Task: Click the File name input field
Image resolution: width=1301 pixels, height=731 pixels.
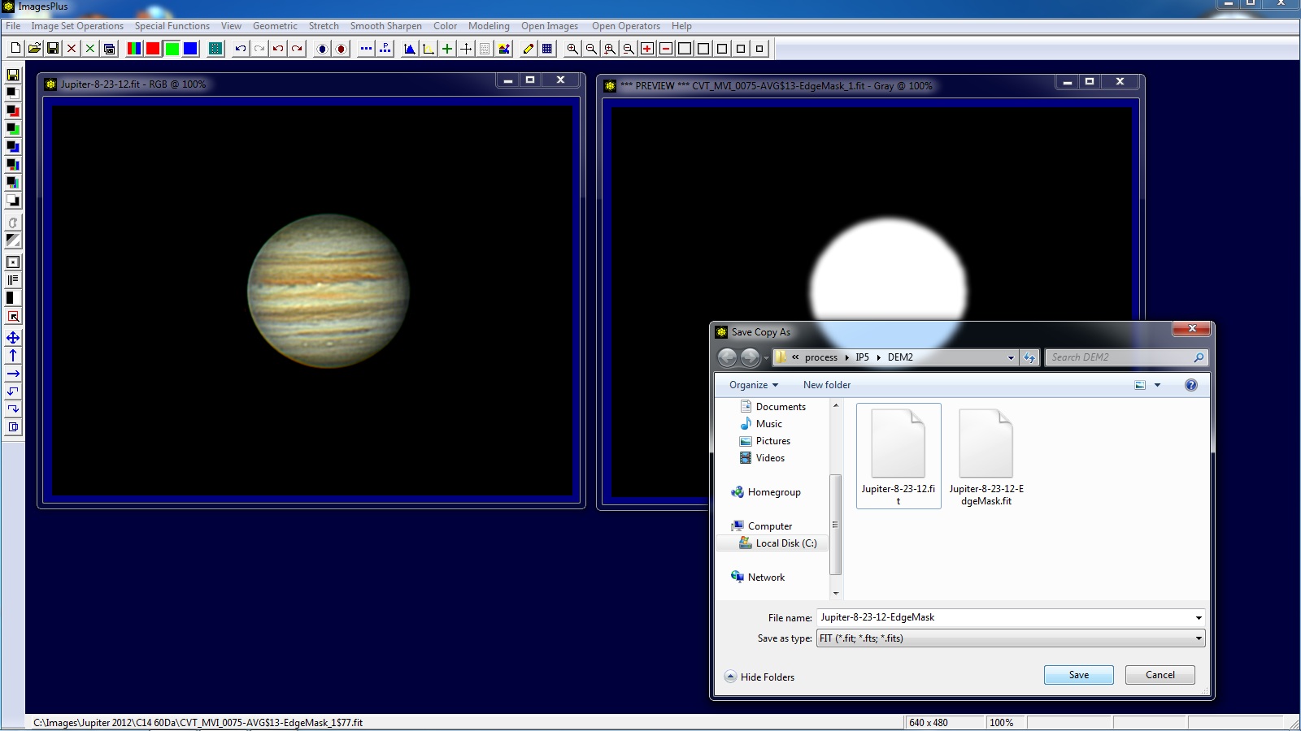Action: coord(1004,618)
